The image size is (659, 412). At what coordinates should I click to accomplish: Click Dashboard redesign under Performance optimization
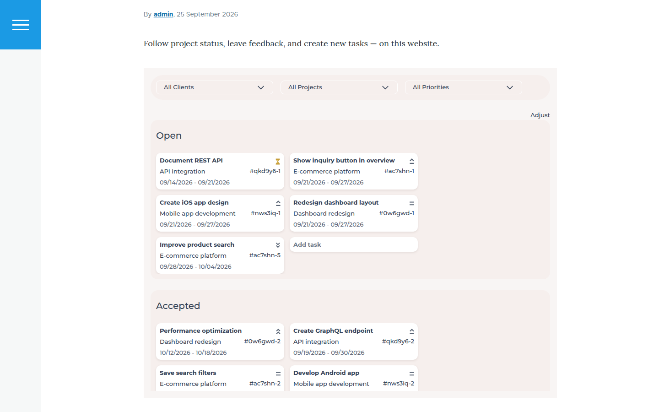coord(190,342)
